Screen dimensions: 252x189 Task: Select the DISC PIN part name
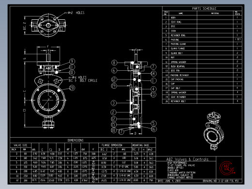click(x=175, y=71)
